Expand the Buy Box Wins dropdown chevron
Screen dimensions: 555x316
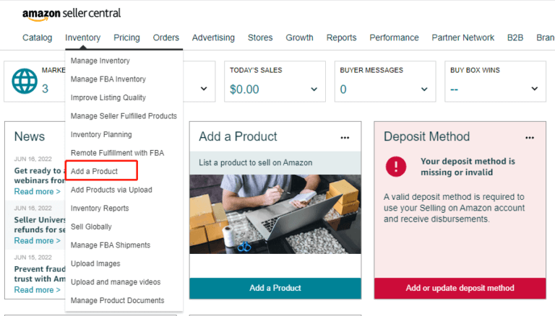point(535,89)
